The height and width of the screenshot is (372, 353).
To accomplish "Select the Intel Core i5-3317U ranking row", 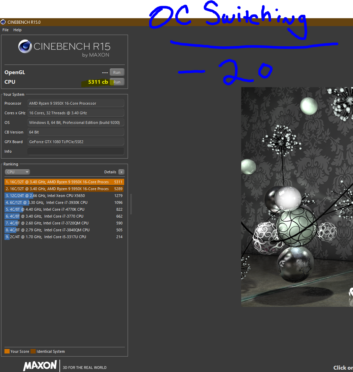I will click(64, 237).
